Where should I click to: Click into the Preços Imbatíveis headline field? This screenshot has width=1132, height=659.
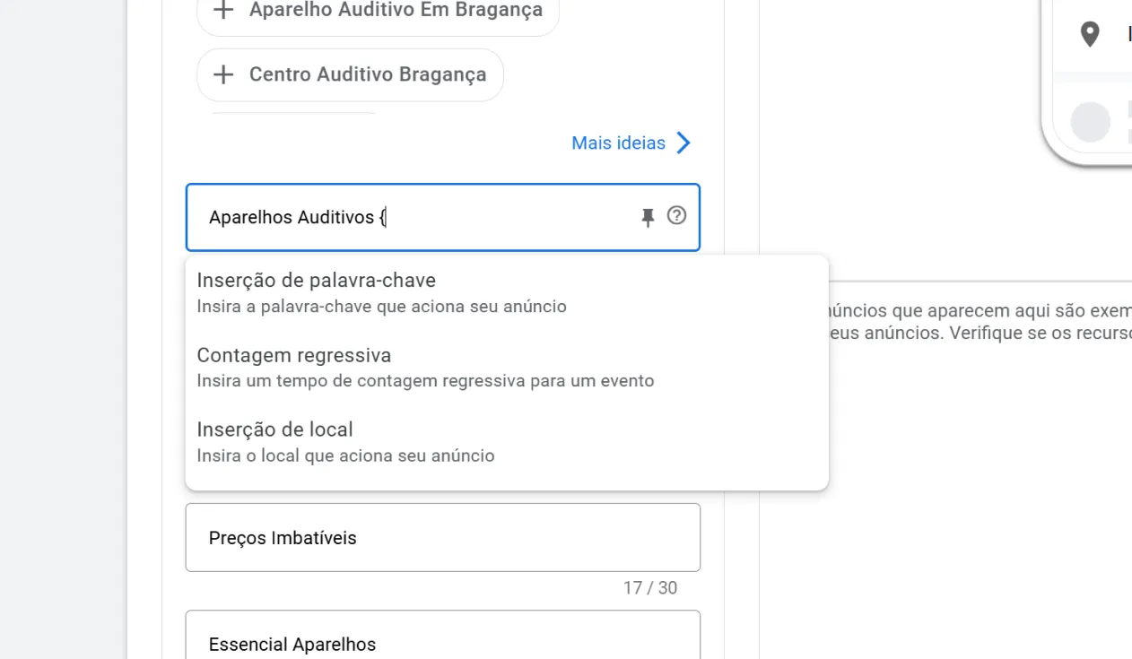(442, 538)
